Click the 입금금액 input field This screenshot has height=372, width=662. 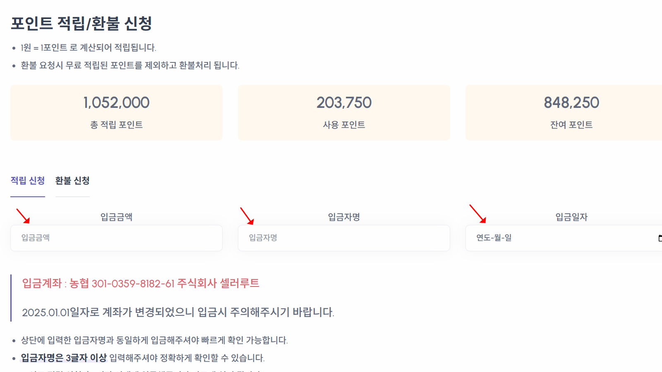tap(116, 238)
